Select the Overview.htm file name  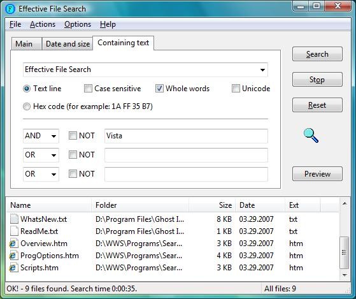point(44,244)
